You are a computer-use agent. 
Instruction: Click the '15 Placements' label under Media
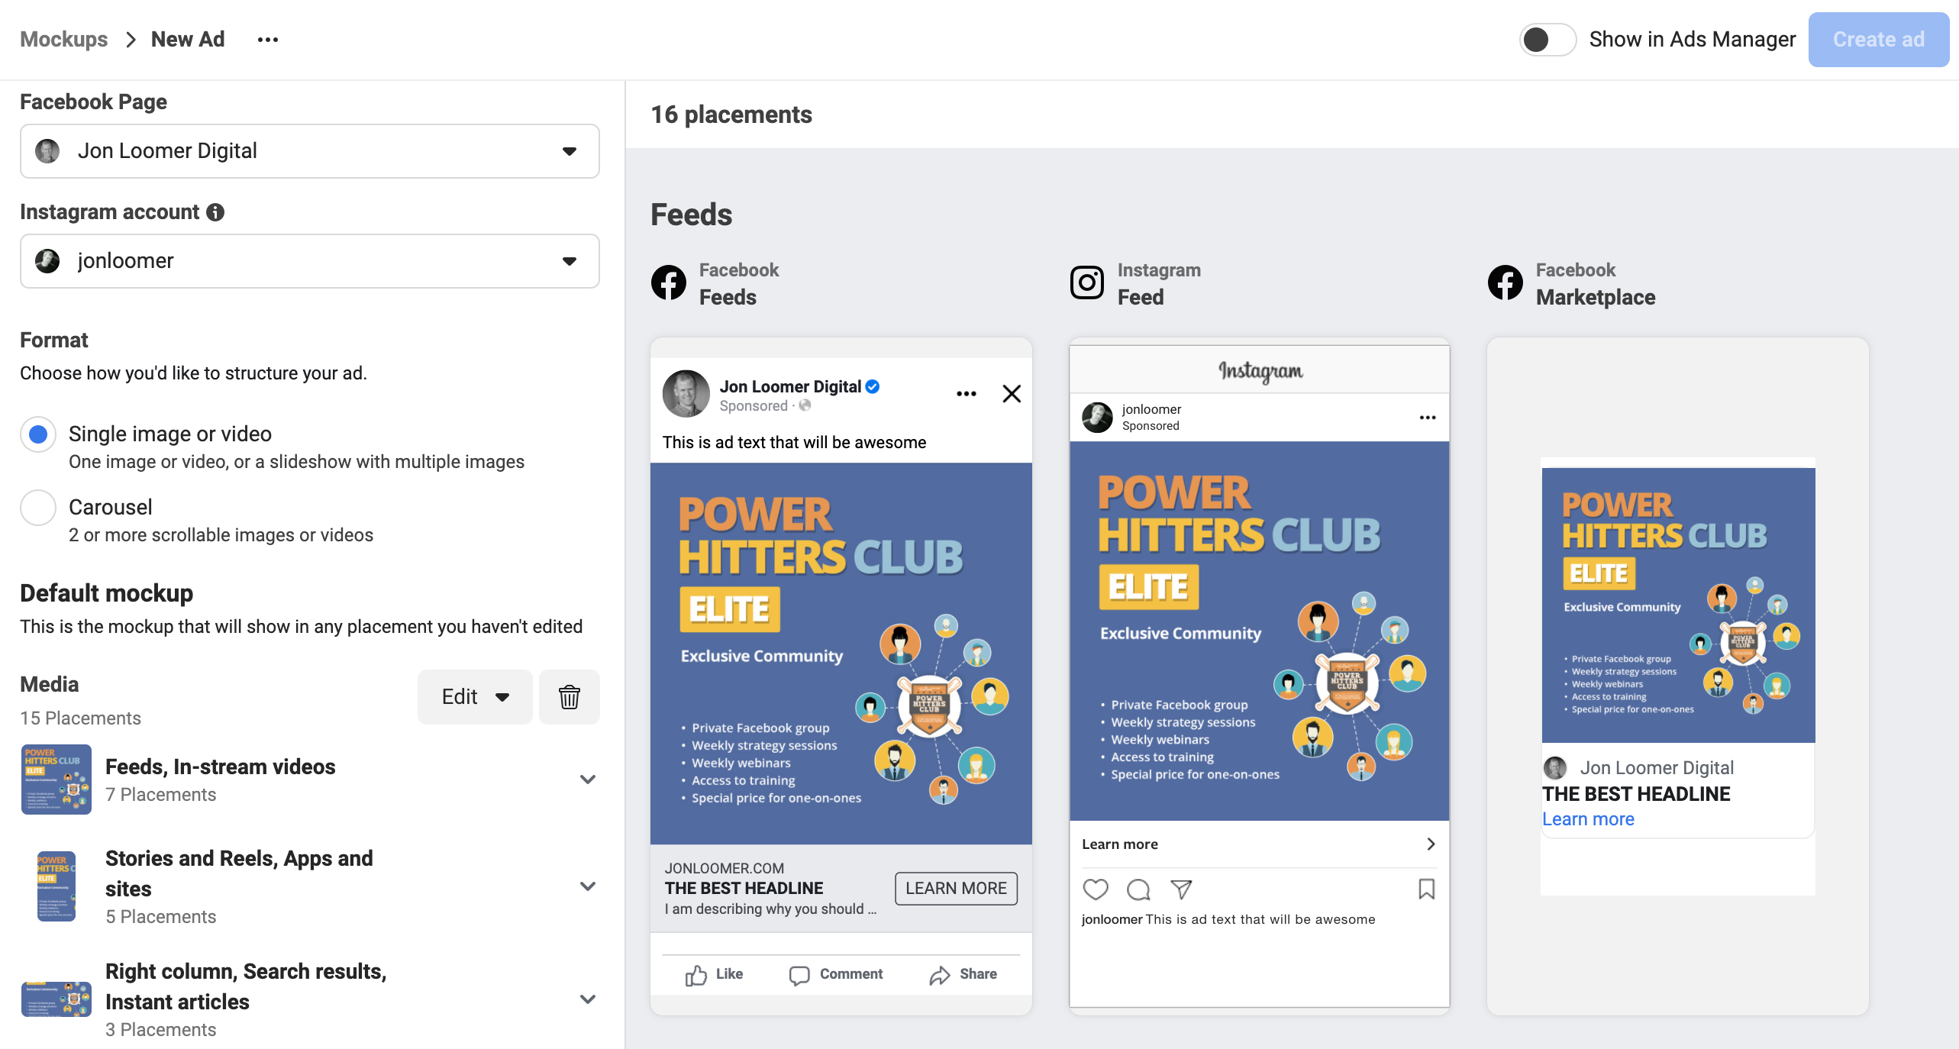[x=80, y=718]
